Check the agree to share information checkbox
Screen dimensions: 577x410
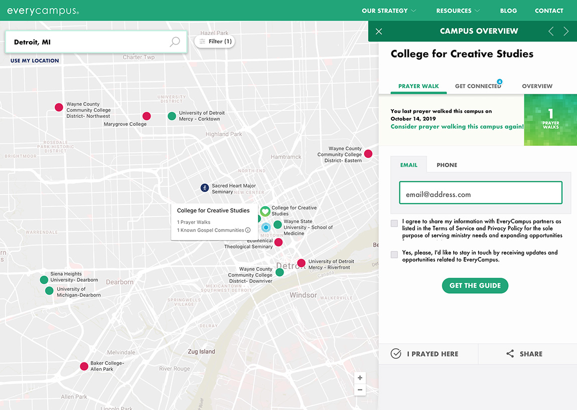394,223
